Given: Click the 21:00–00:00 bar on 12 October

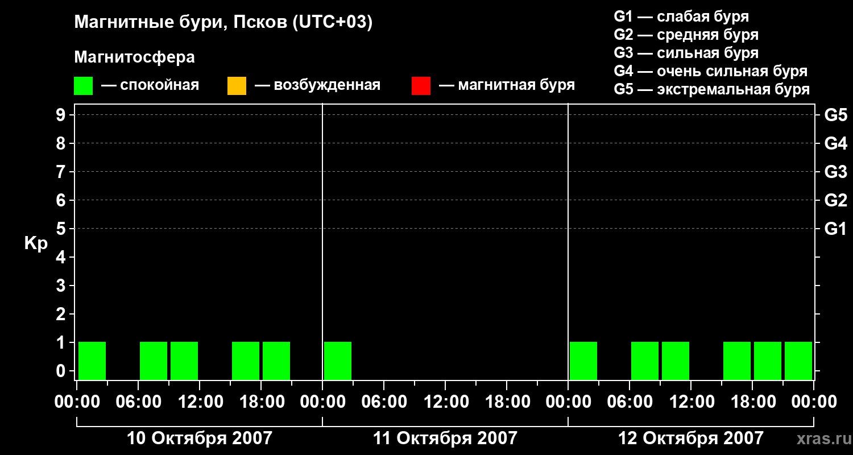Looking at the screenshot, I should pyautogui.click(x=798, y=361).
